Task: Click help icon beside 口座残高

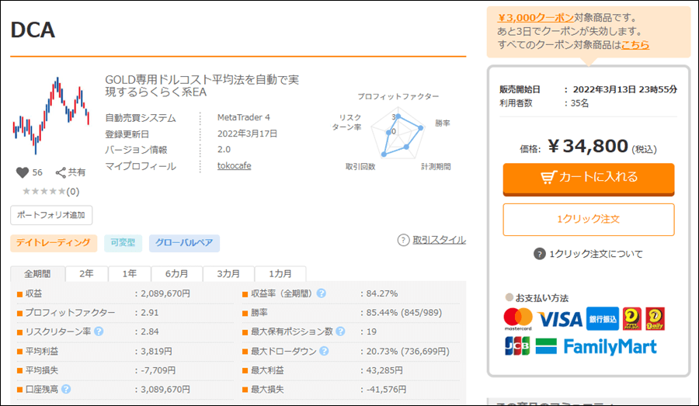Action: coord(66,390)
